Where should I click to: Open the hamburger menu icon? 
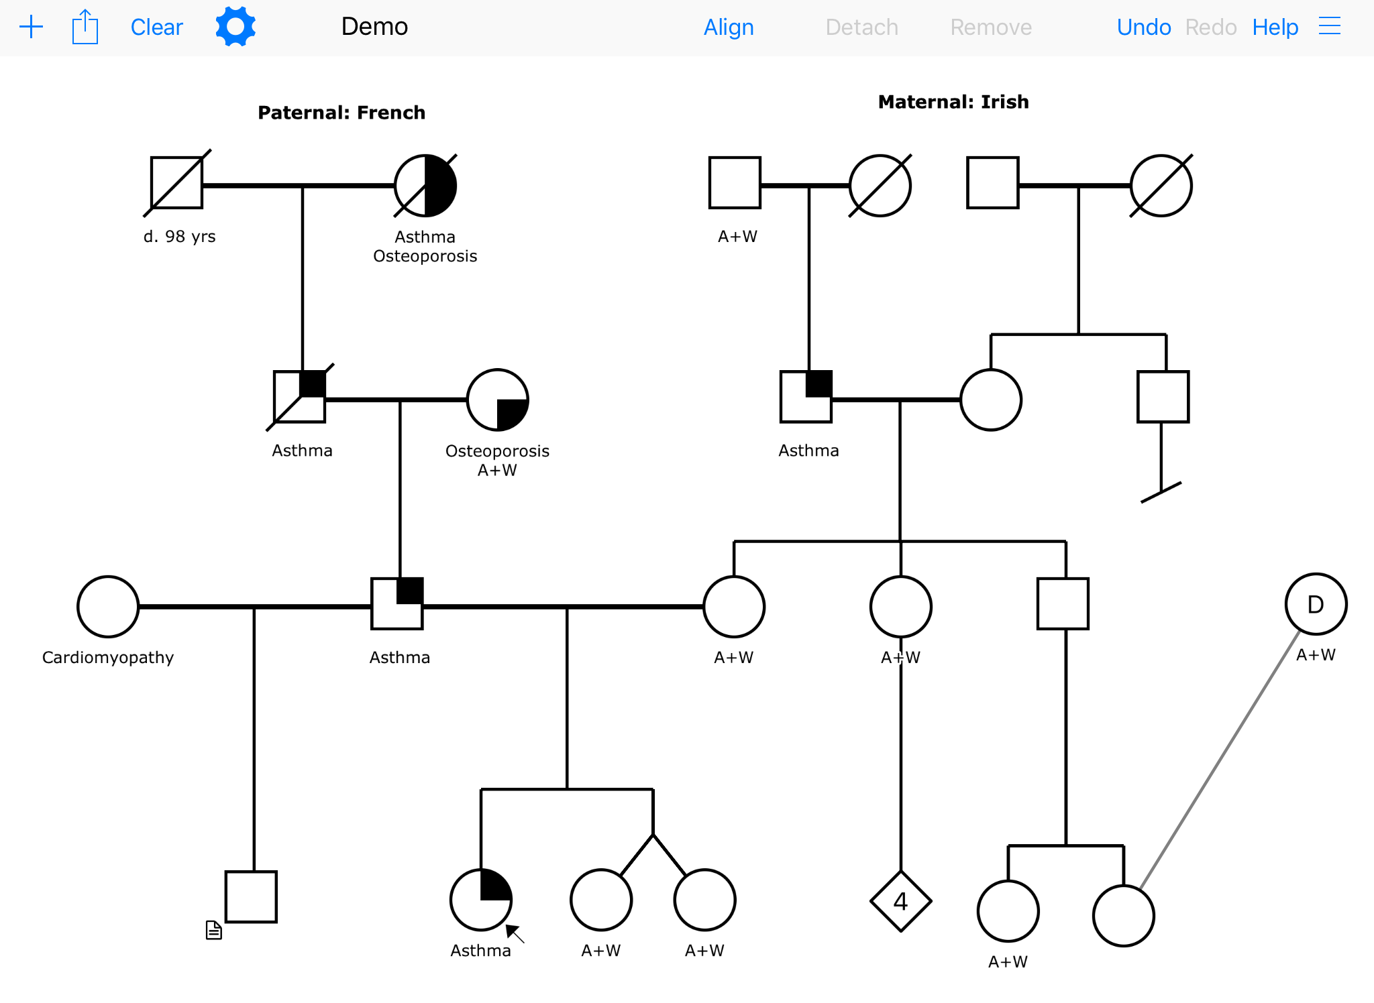[1329, 27]
